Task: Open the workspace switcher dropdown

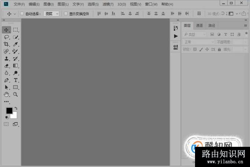Action: (x=233, y=14)
